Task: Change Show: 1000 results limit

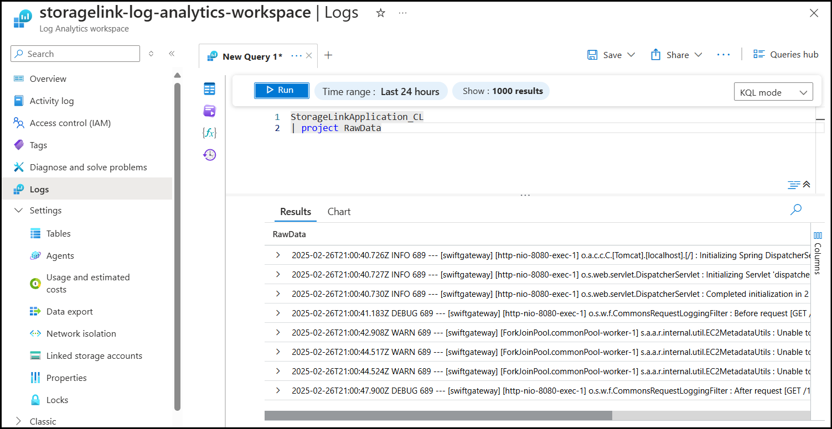Action: [x=501, y=91]
